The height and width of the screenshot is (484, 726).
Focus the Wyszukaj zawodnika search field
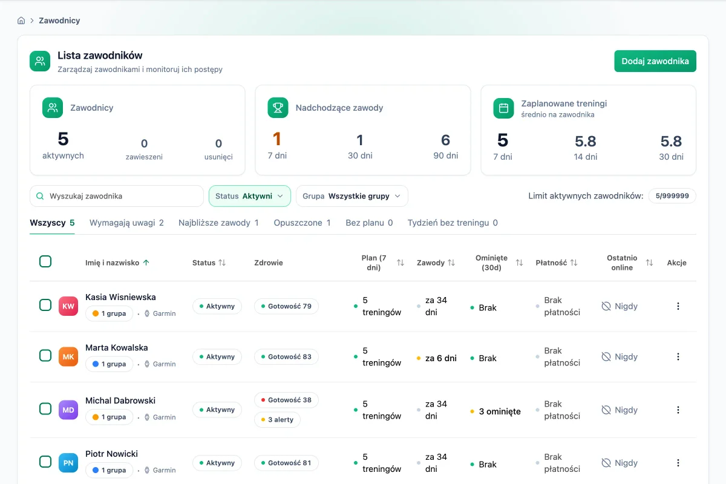point(117,196)
